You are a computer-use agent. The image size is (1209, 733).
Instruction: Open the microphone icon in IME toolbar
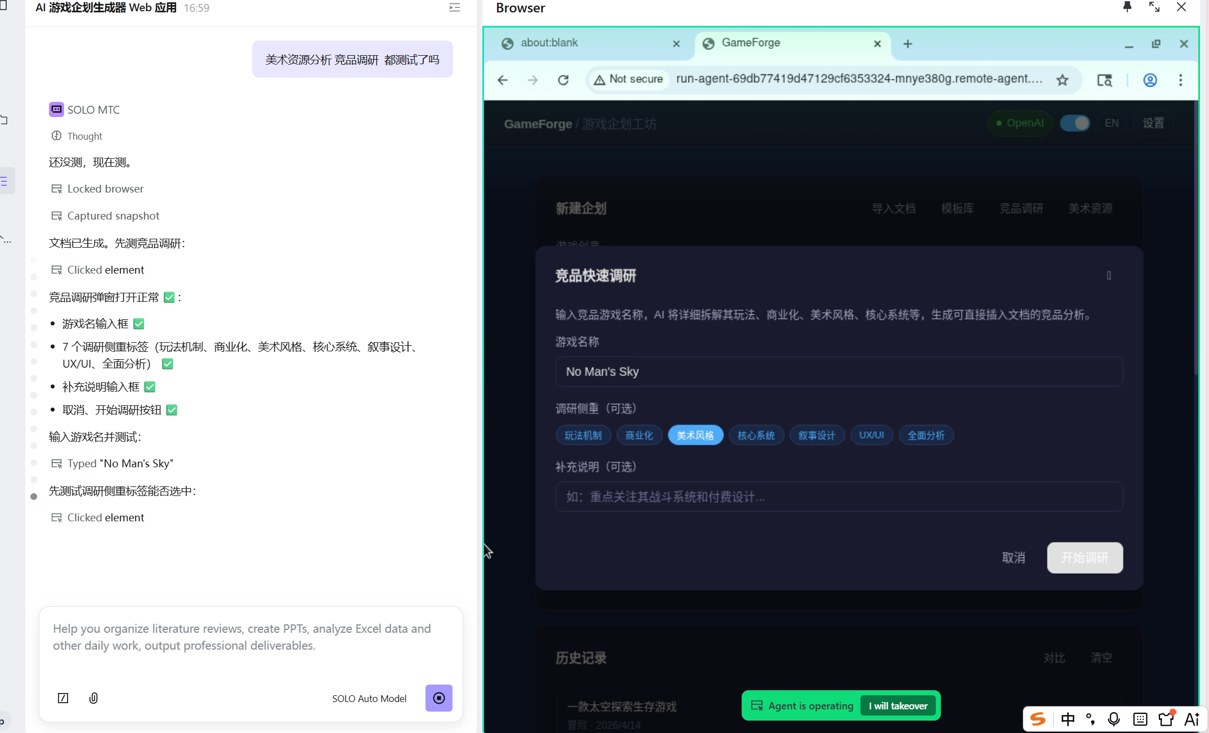(x=1113, y=719)
